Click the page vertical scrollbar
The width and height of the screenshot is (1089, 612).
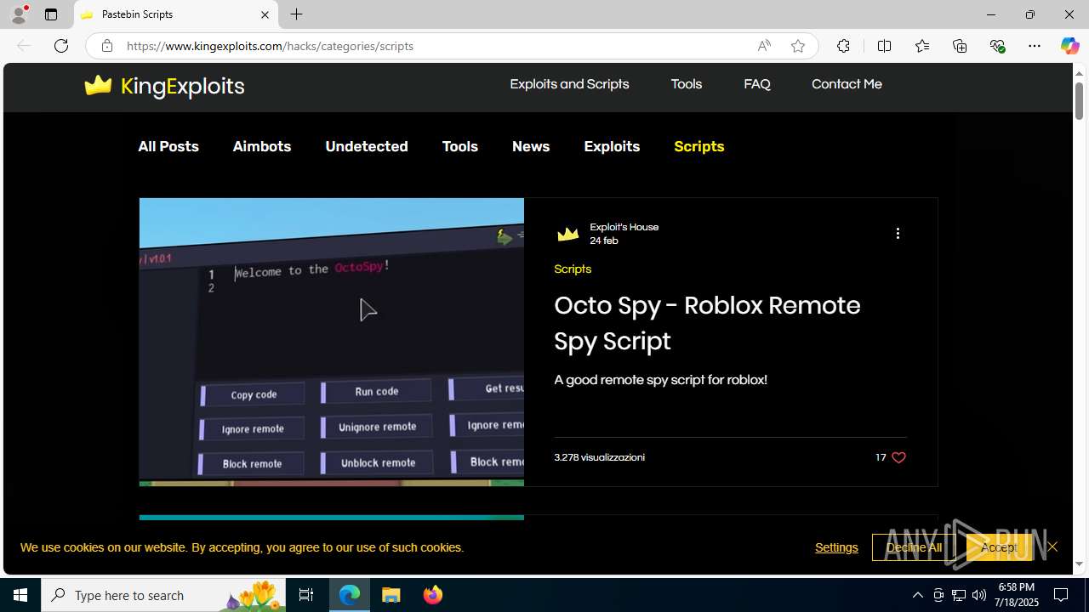coord(1080,100)
